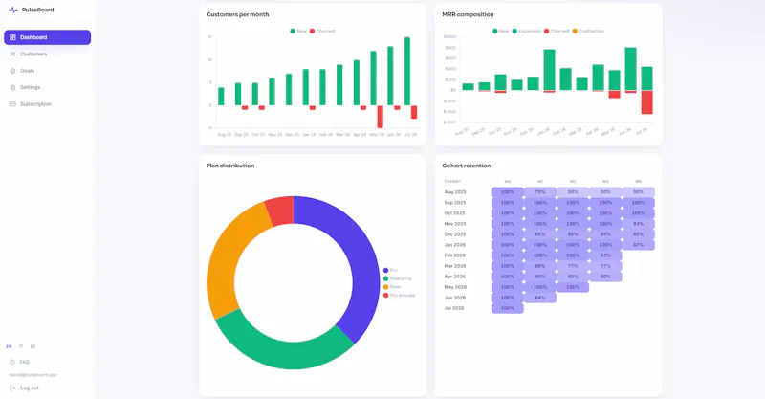
Task: Click the Jul 26 green new customers bar
Action: coord(407,72)
